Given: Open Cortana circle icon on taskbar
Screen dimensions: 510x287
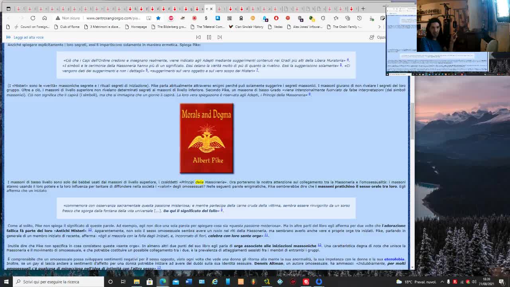Looking at the screenshot, I should coord(110,281).
